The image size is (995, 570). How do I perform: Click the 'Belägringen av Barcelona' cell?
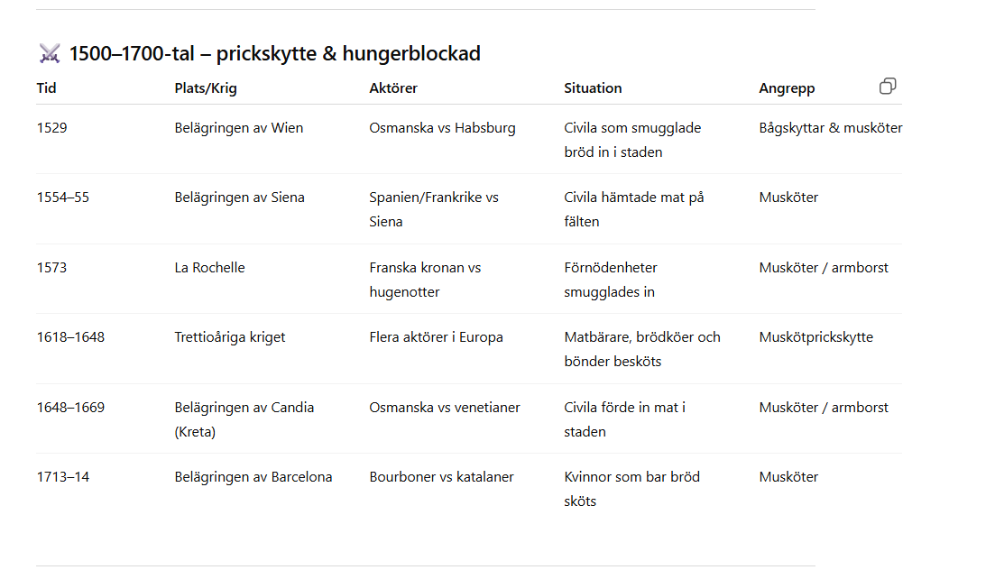tap(253, 477)
